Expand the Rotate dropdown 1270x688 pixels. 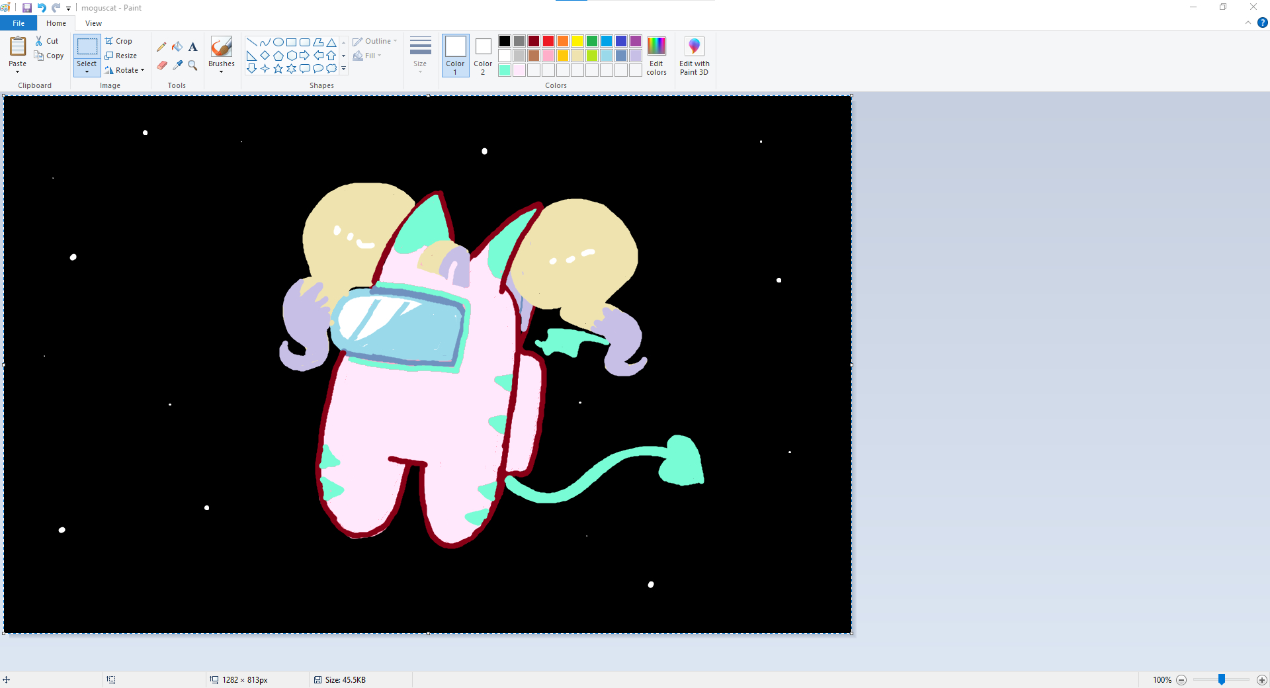pyautogui.click(x=124, y=70)
